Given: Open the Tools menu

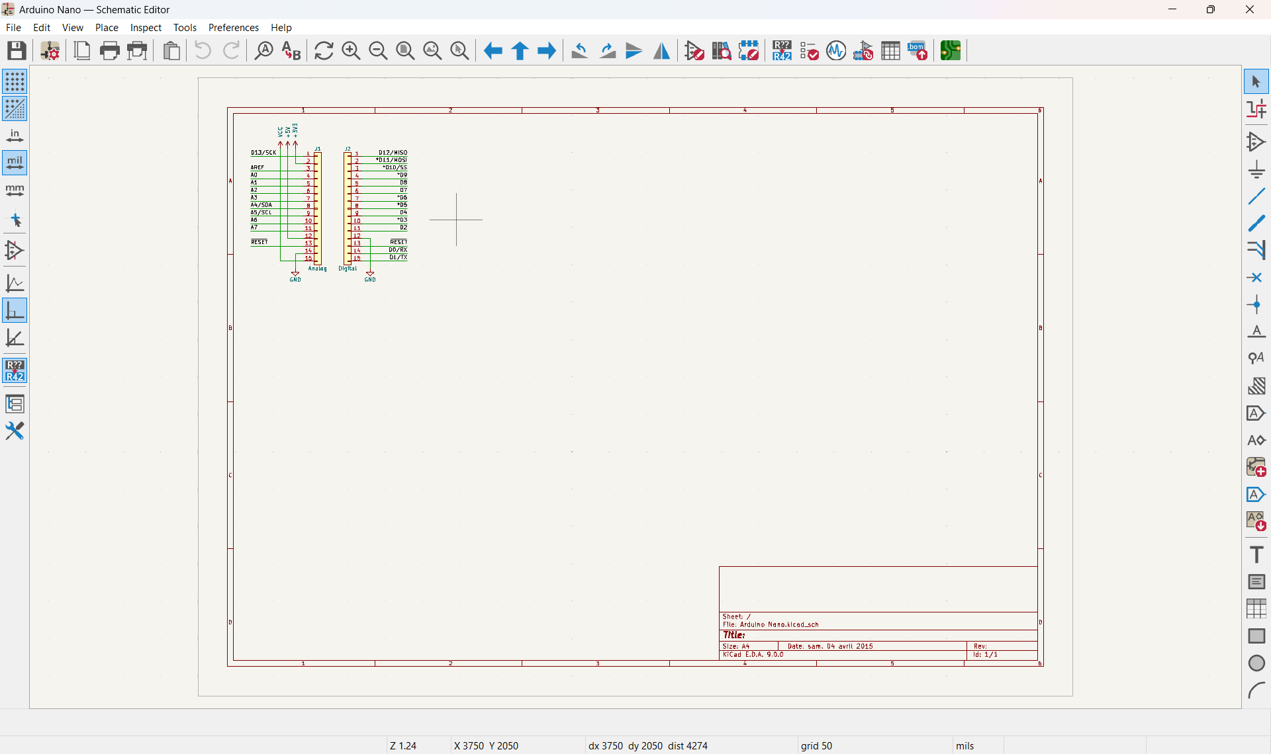Looking at the screenshot, I should 185,27.
